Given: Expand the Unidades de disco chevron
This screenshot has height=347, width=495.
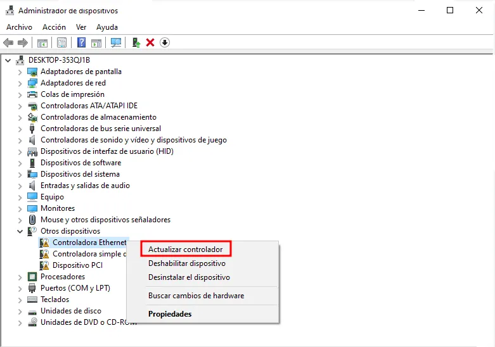Looking at the screenshot, I should [20, 312].
